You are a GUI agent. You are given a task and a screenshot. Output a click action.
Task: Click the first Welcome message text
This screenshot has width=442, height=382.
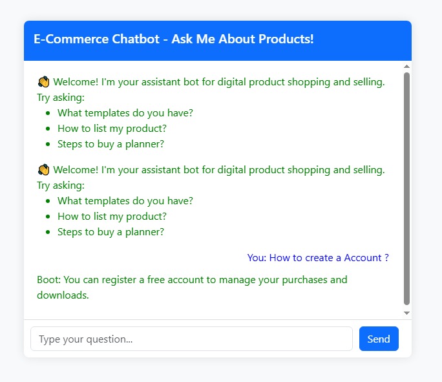tap(218, 82)
